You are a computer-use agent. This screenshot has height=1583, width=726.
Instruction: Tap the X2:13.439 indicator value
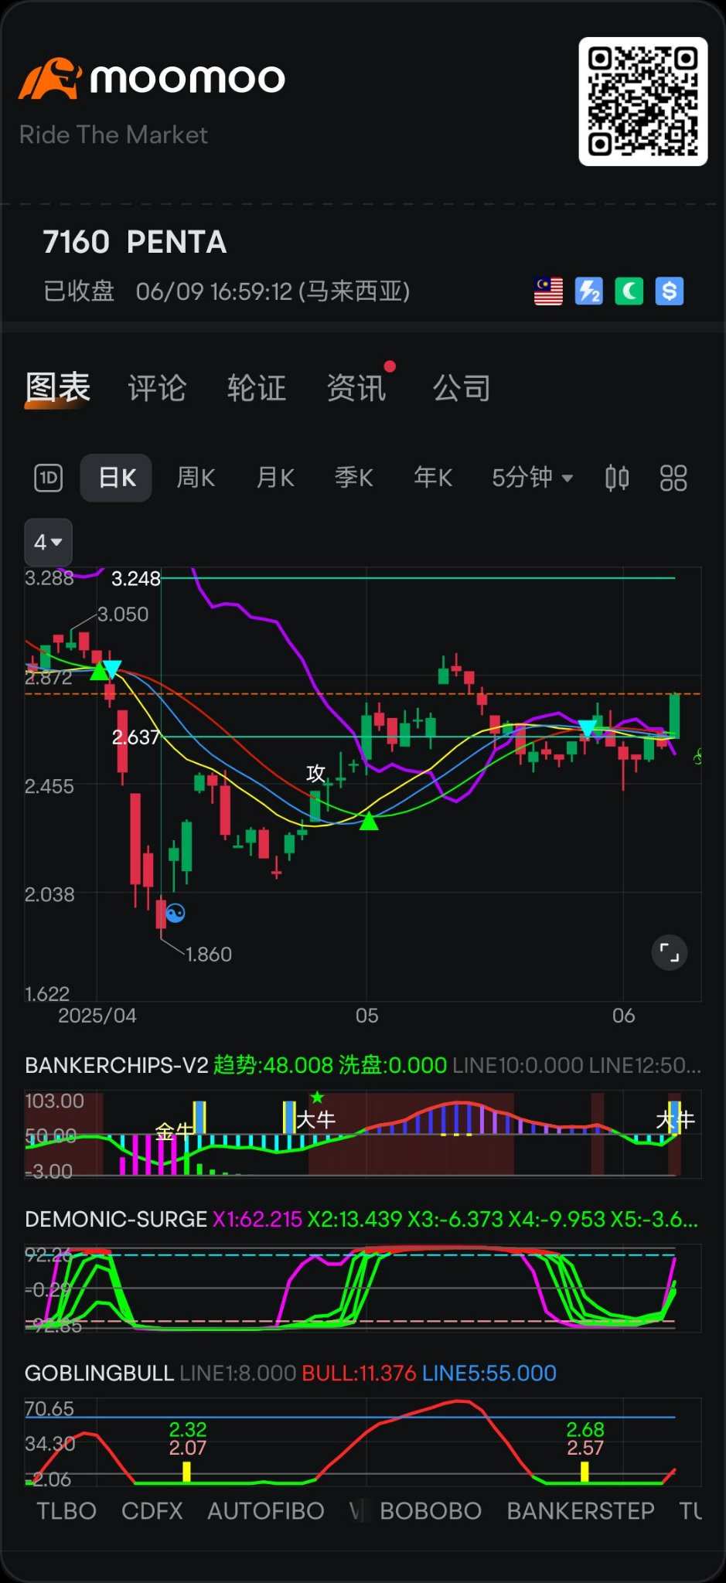355,1219
